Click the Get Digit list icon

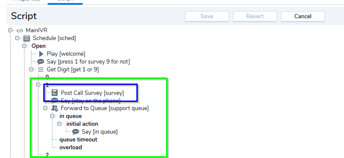41,70
